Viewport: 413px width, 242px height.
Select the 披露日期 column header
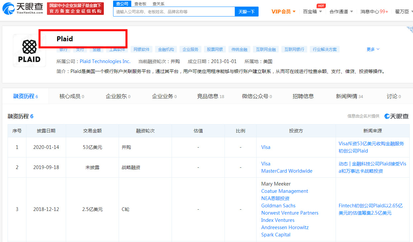click(46, 131)
